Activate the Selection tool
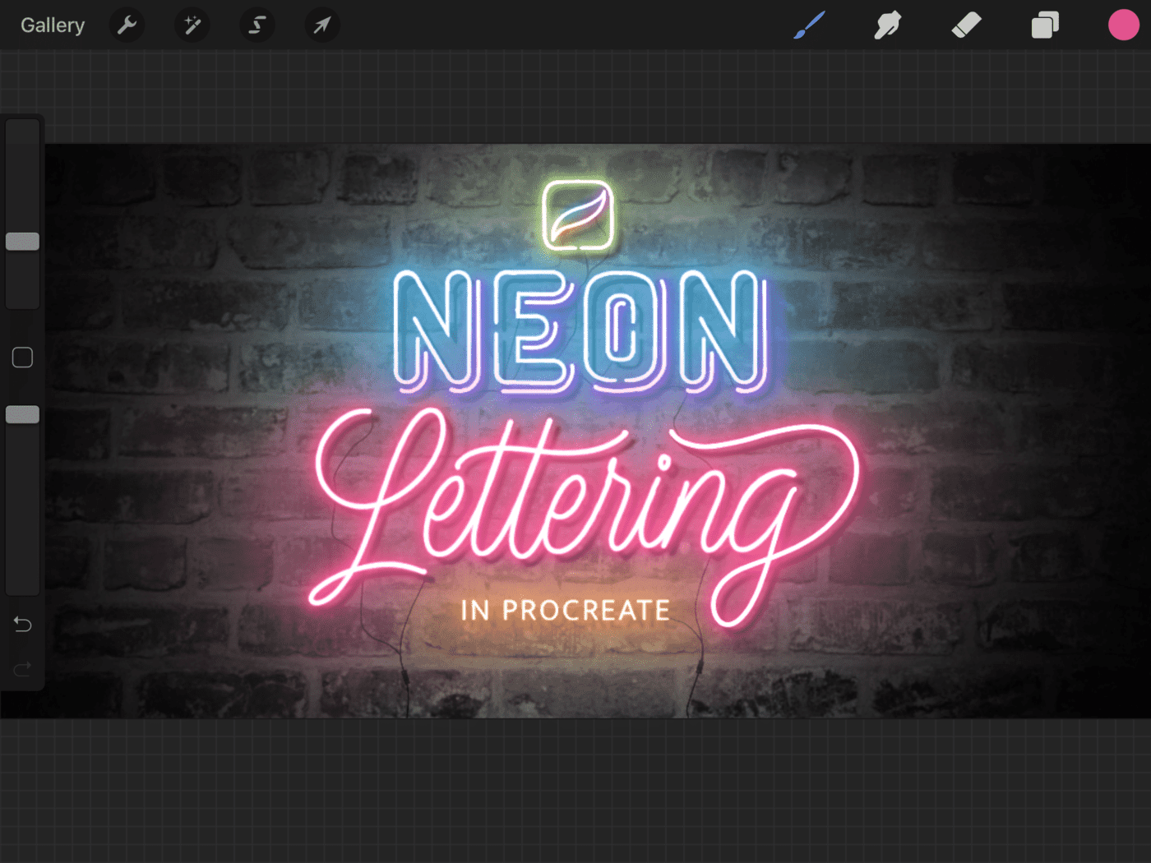 [x=257, y=25]
